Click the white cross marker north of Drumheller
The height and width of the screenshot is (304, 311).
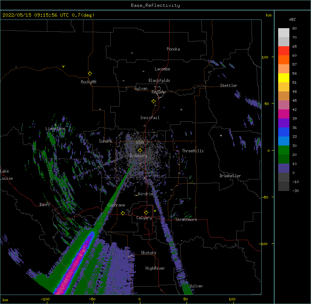tap(221, 135)
